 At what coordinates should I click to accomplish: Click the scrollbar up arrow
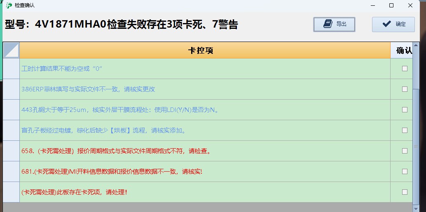416,45
